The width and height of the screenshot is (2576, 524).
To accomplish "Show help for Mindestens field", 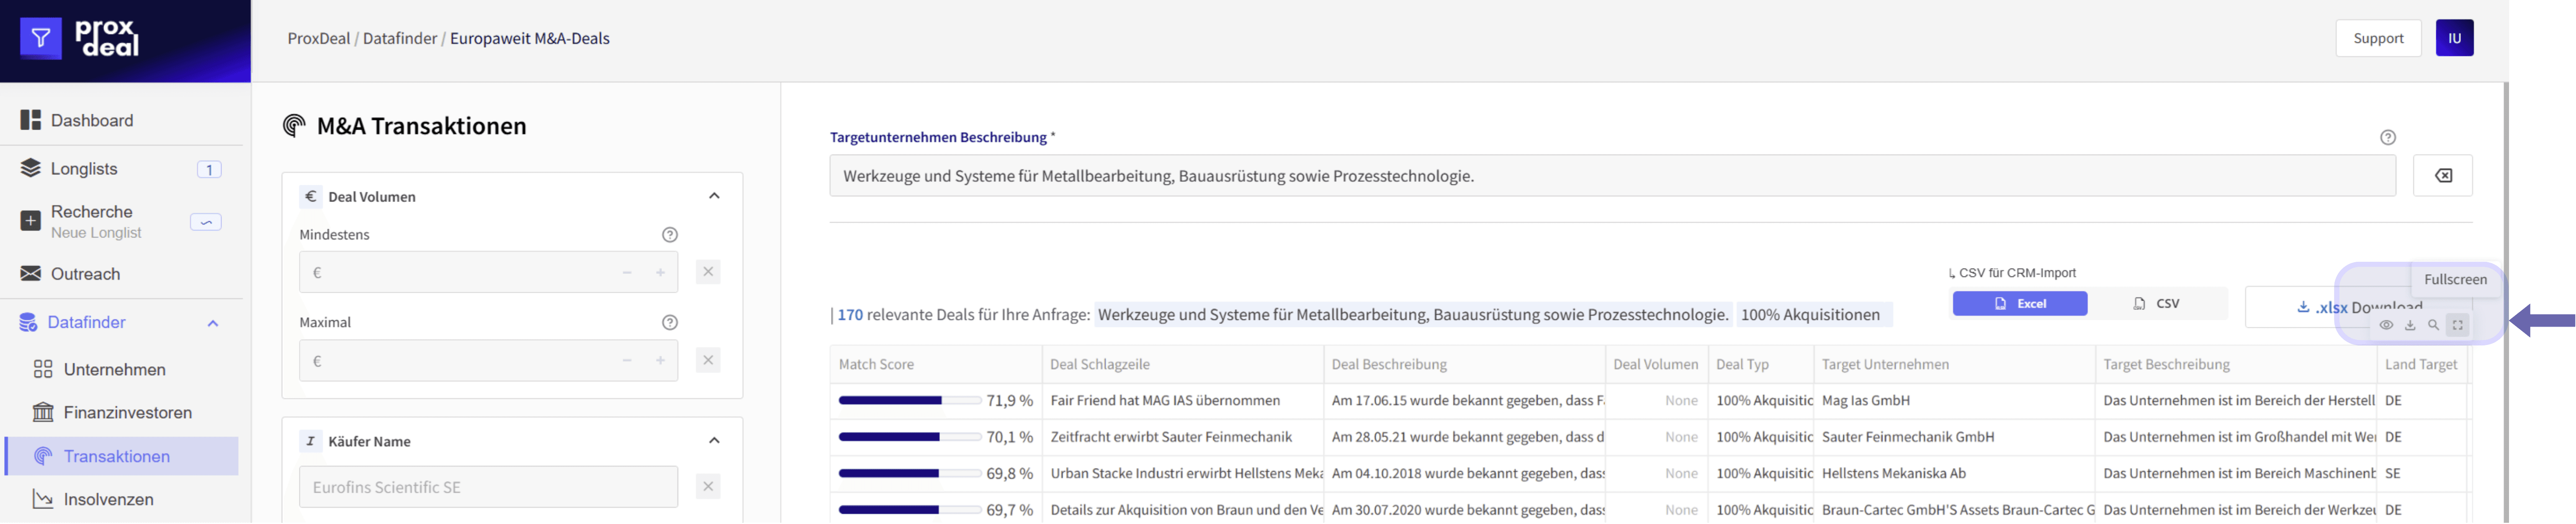I will click(670, 235).
